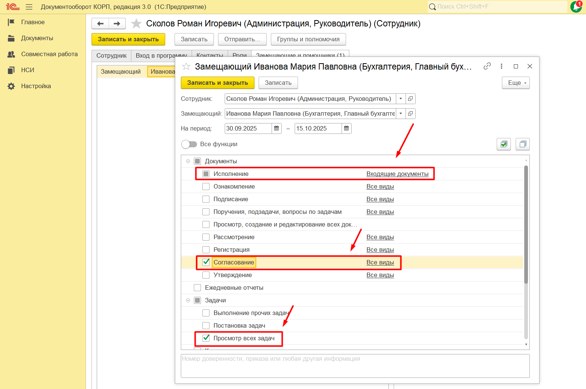This screenshot has width=586, height=389.
Task: Go back with the left arrow
Action: tap(100, 23)
